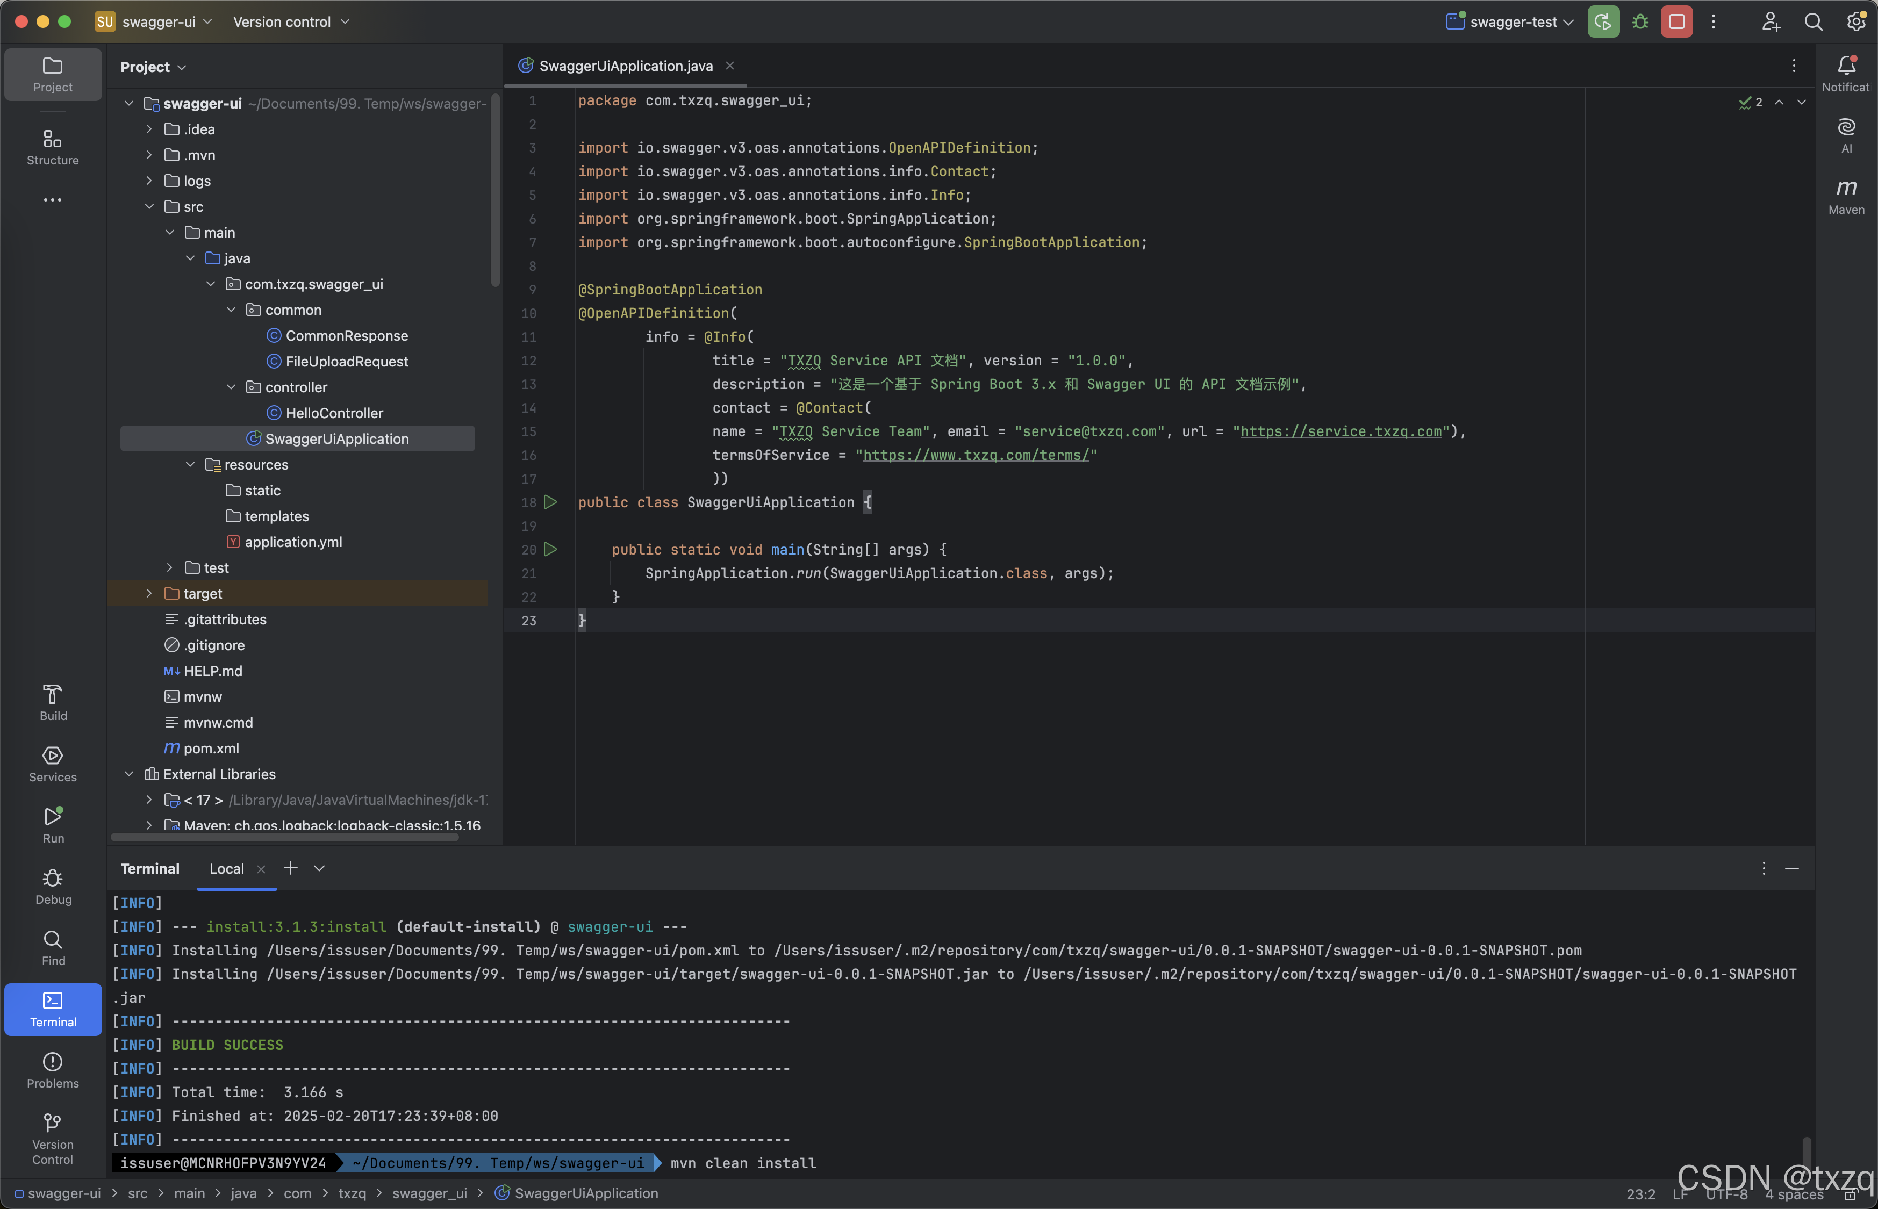Open the Maven tool window
The height and width of the screenshot is (1209, 1878).
tap(1846, 196)
